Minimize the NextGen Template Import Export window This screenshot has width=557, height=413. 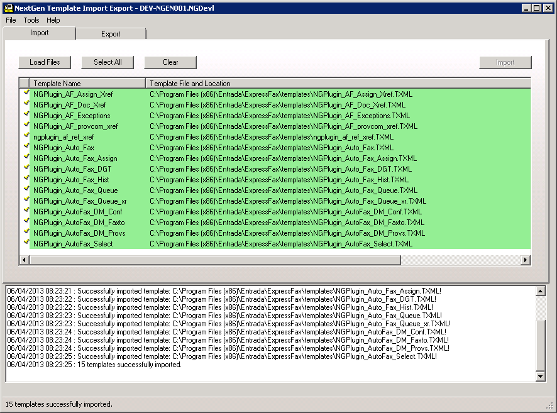pos(526,8)
